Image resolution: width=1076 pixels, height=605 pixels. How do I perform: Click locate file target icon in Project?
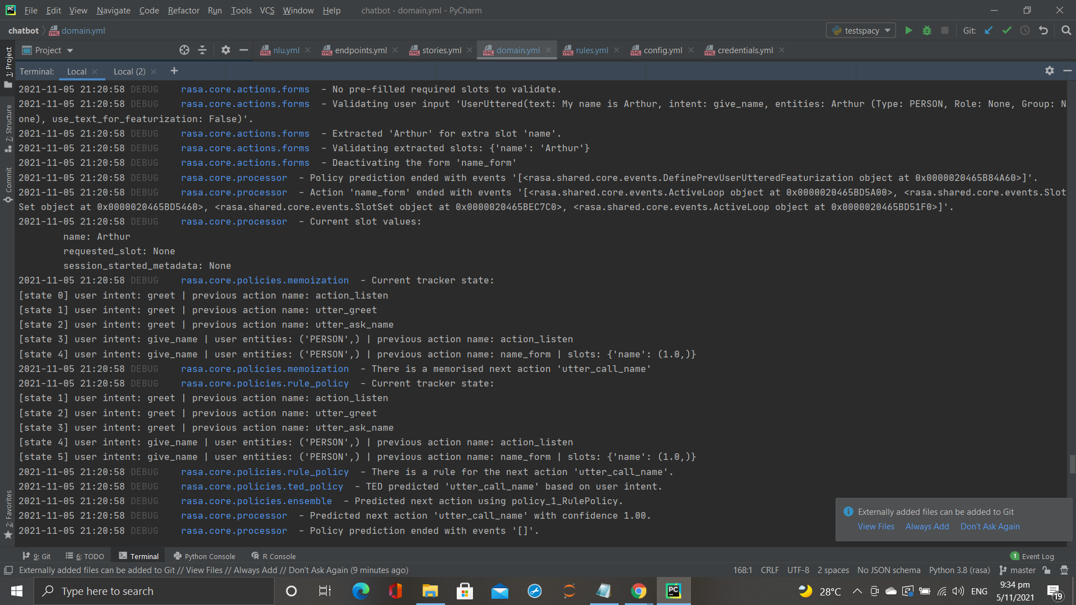click(184, 50)
